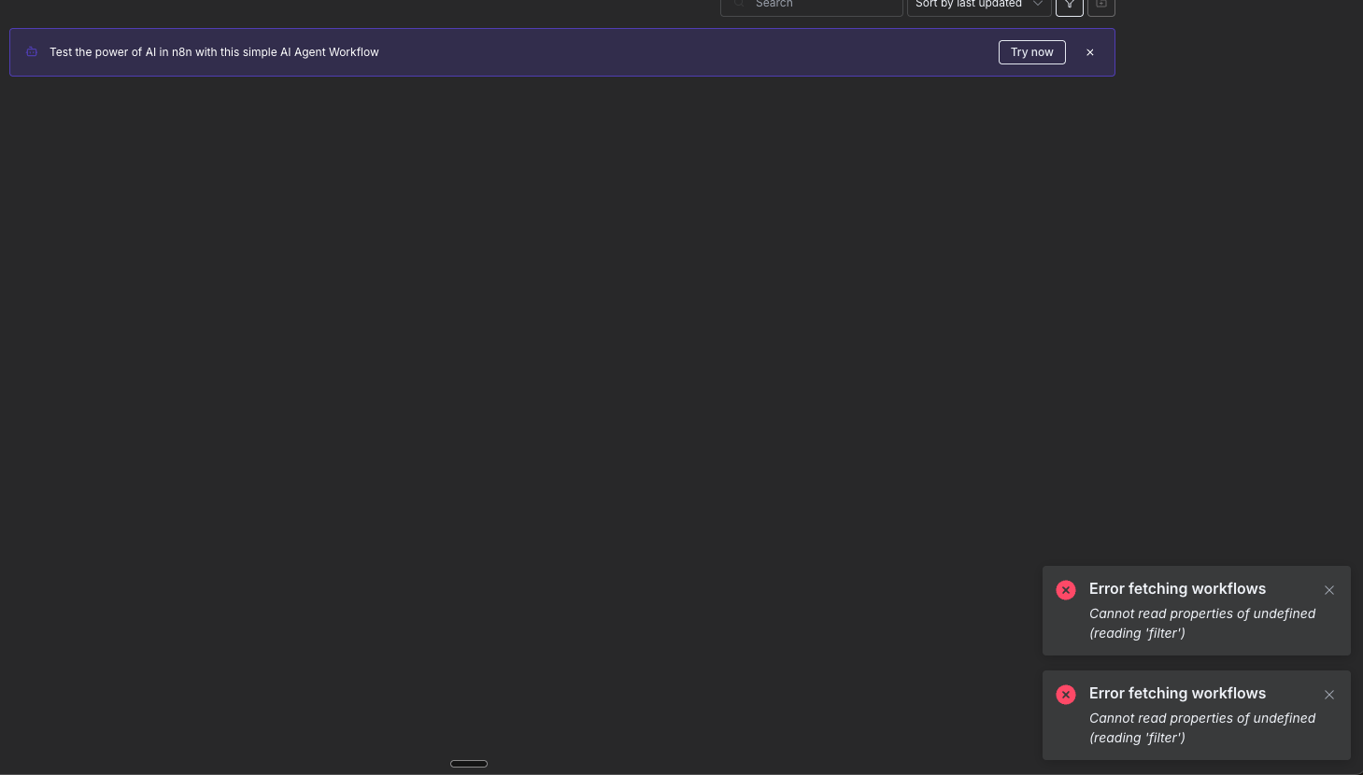
Task: Click the card layout icon beside the filter
Action: (1101, 7)
